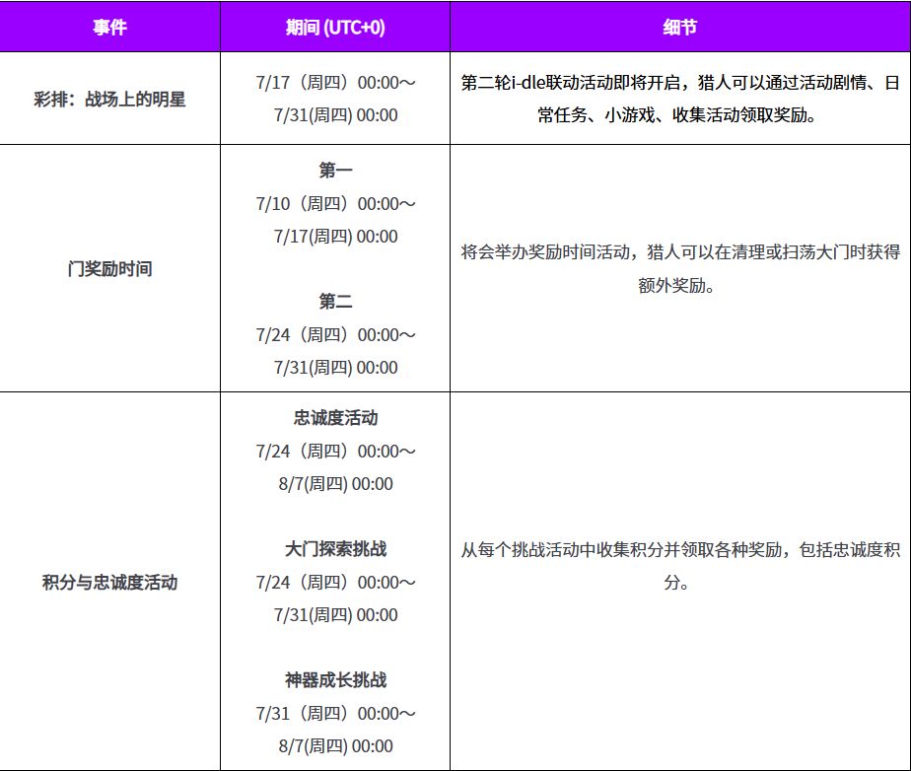
Task: Click the 将会举办奖励时间活动 description text
Action: coord(545,252)
